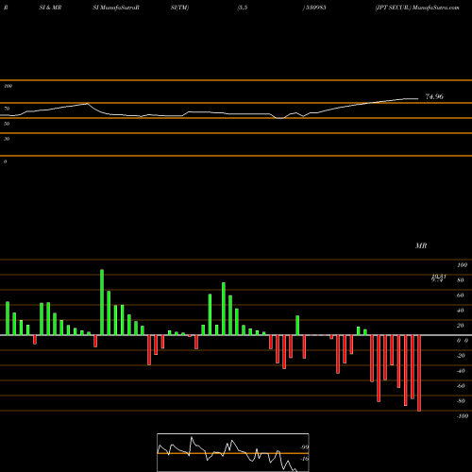Viewport: 472px width, 472px height.
Task: Click the MunafaSutra.com text in the header
Action: [436, 8]
